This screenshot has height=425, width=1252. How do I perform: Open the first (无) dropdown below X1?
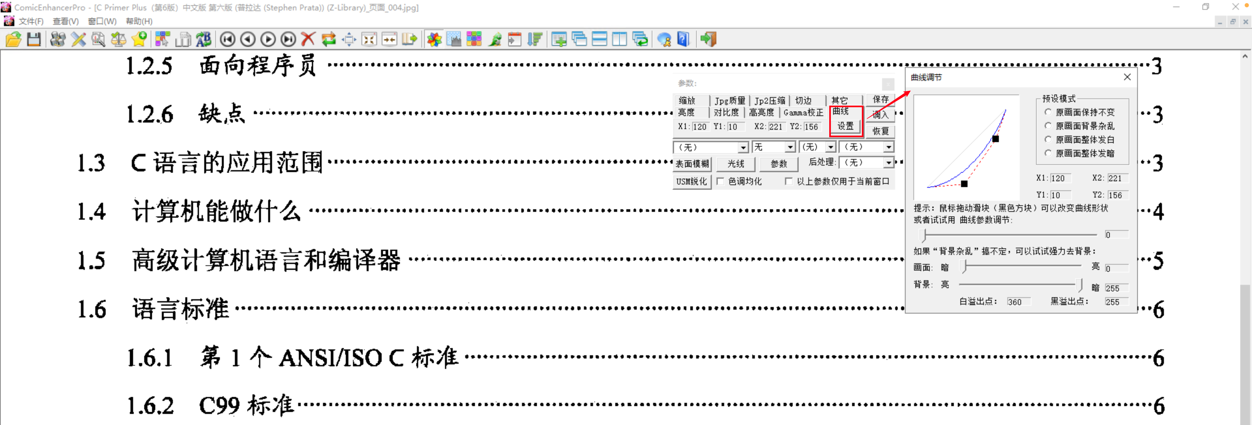(x=743, y=147)
